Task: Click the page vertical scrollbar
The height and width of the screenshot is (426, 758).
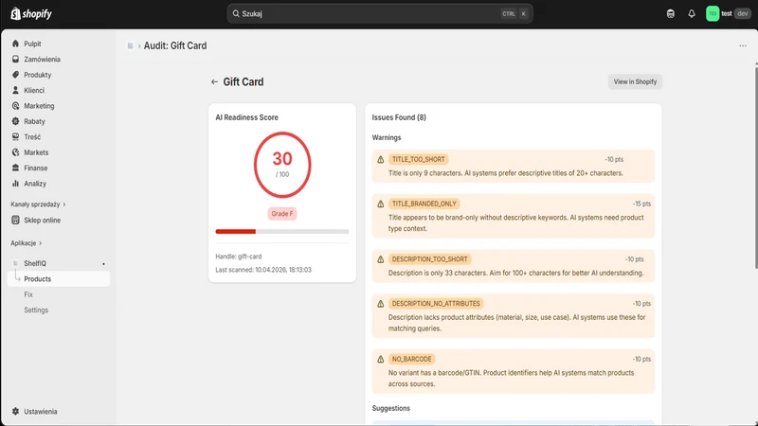Action: click(755, 167)
